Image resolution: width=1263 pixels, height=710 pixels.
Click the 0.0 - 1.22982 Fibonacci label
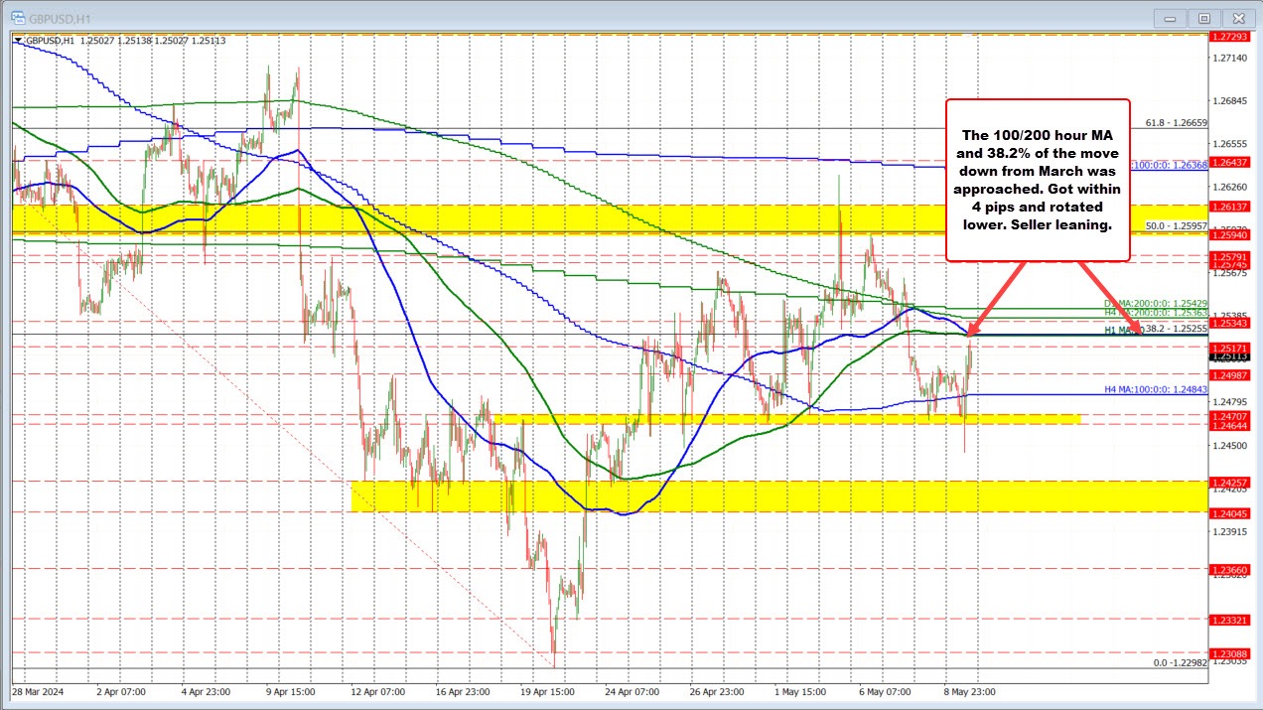click(1180, 662)
